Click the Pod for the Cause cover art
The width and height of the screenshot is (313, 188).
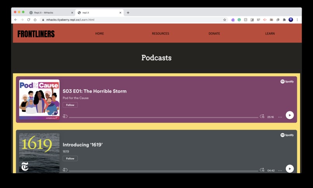[39, 100]
